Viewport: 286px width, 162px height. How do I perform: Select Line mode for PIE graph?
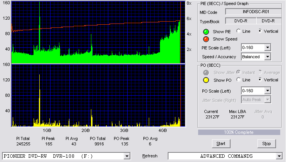tap(238, 31)
